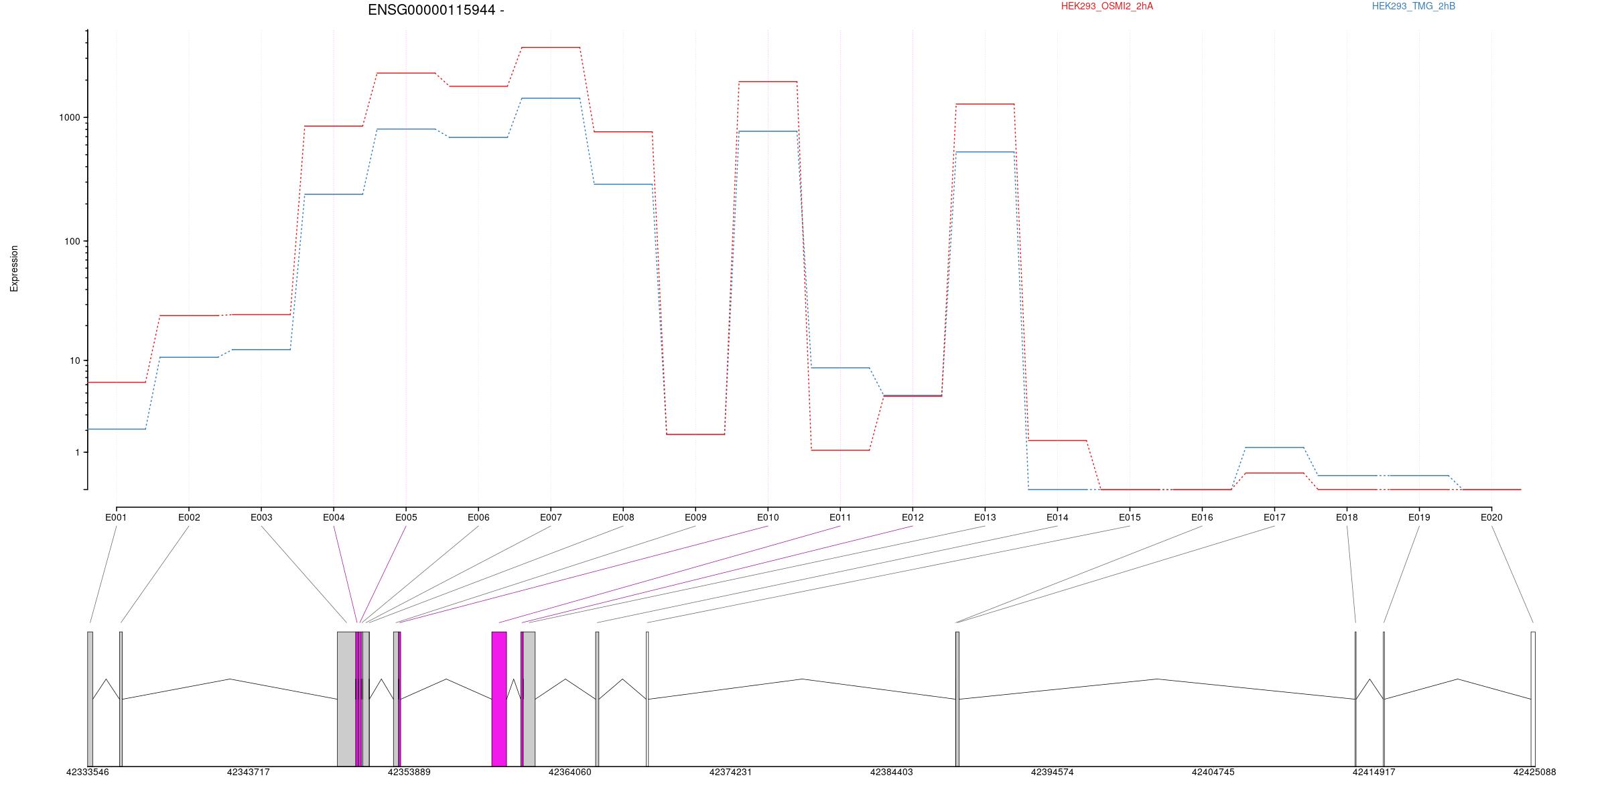Viewport: 1608px width, 804px height.
Task: Click genomic coordinate 42414917
Action: pos(1374,772)
